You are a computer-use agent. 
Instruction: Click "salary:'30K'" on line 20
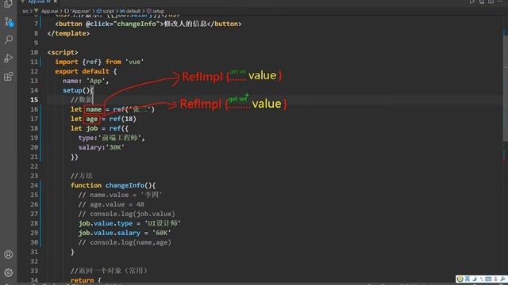[102, 147]
